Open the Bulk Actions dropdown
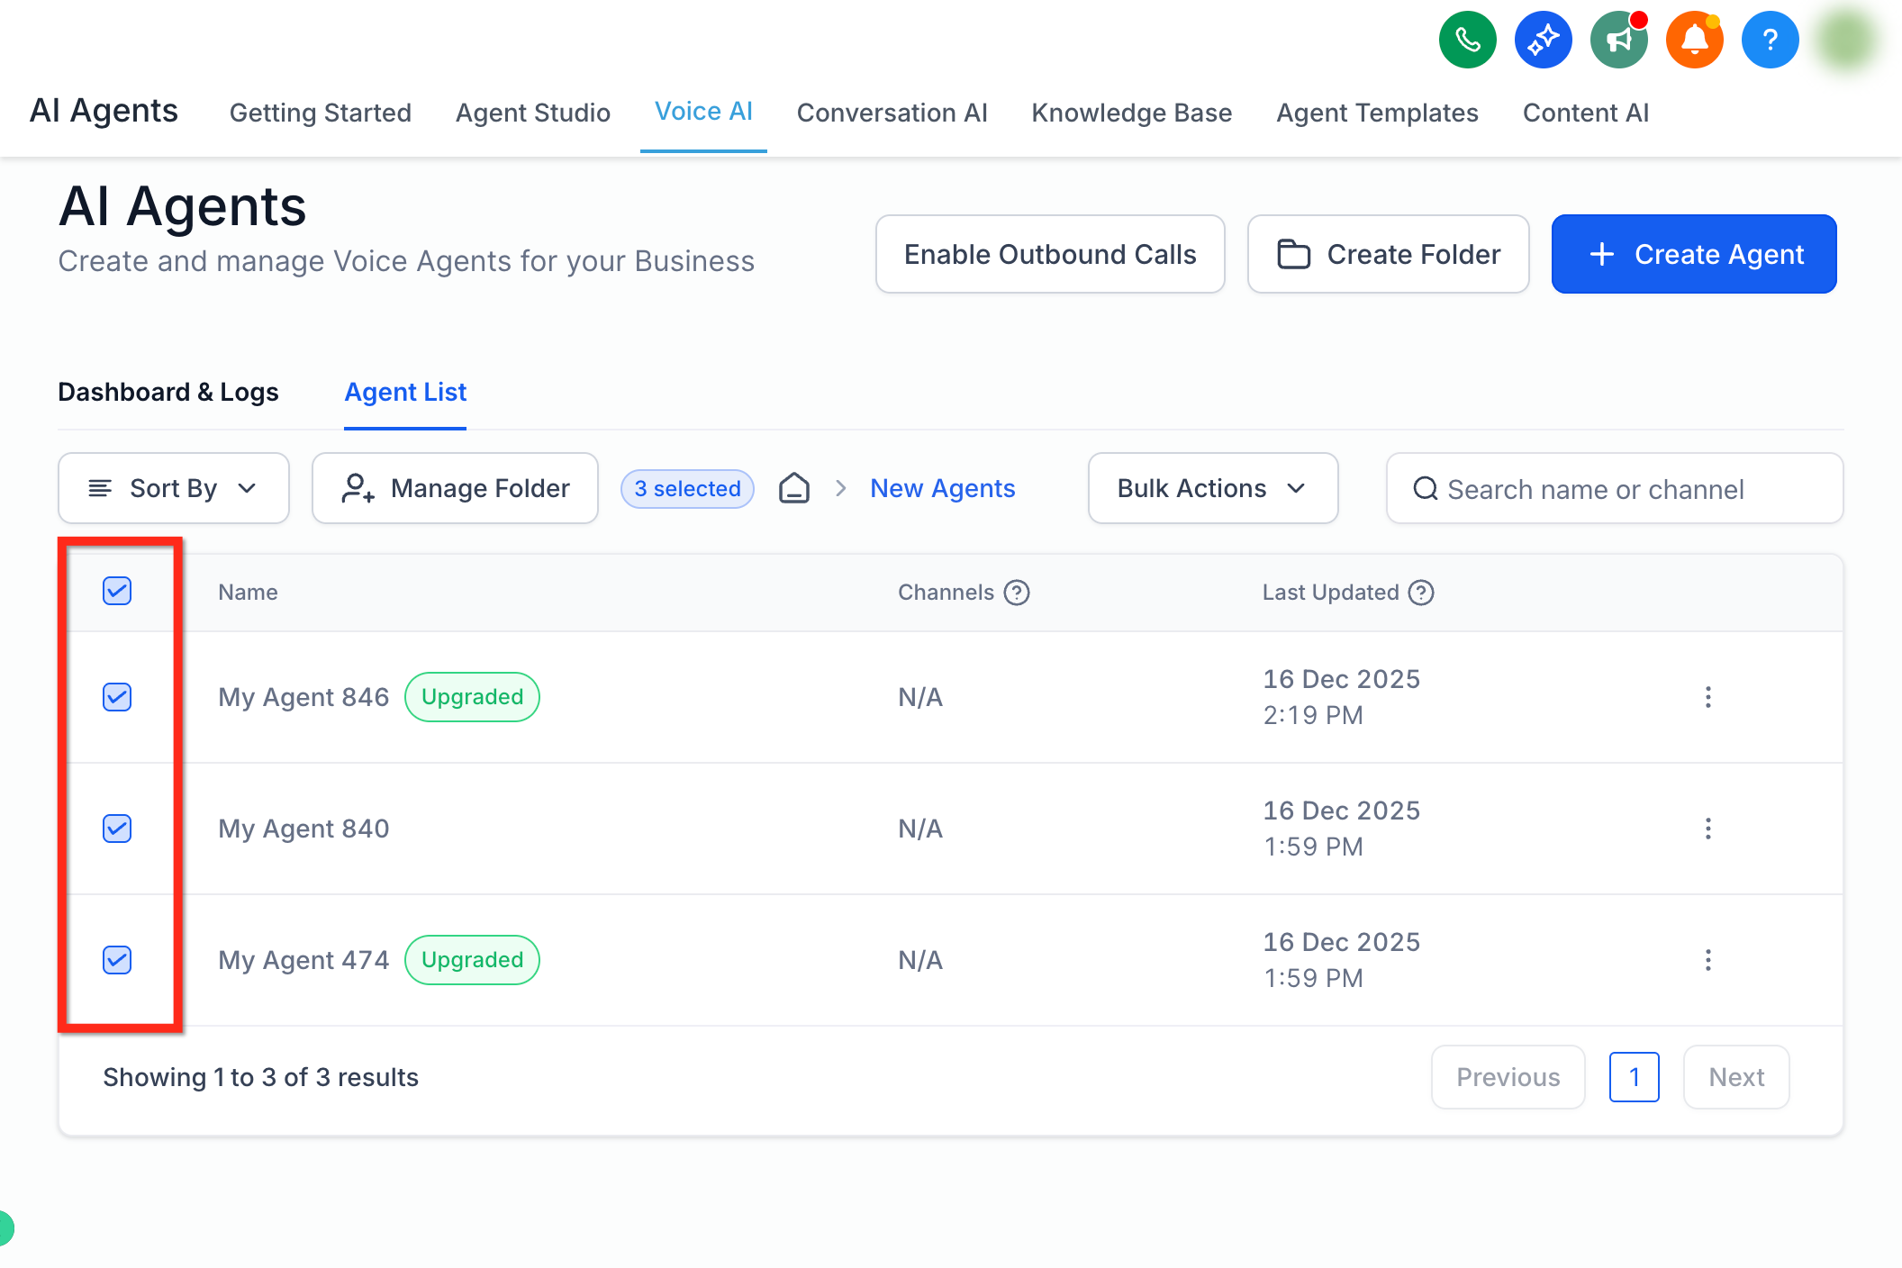This screenshot has width=1902, height=1268. [1213, 488]
